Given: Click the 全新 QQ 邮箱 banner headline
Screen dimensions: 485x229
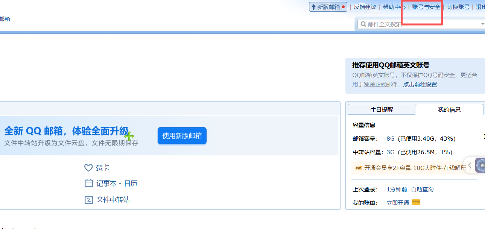Looking at the screenshot, I should click(67, 131).
